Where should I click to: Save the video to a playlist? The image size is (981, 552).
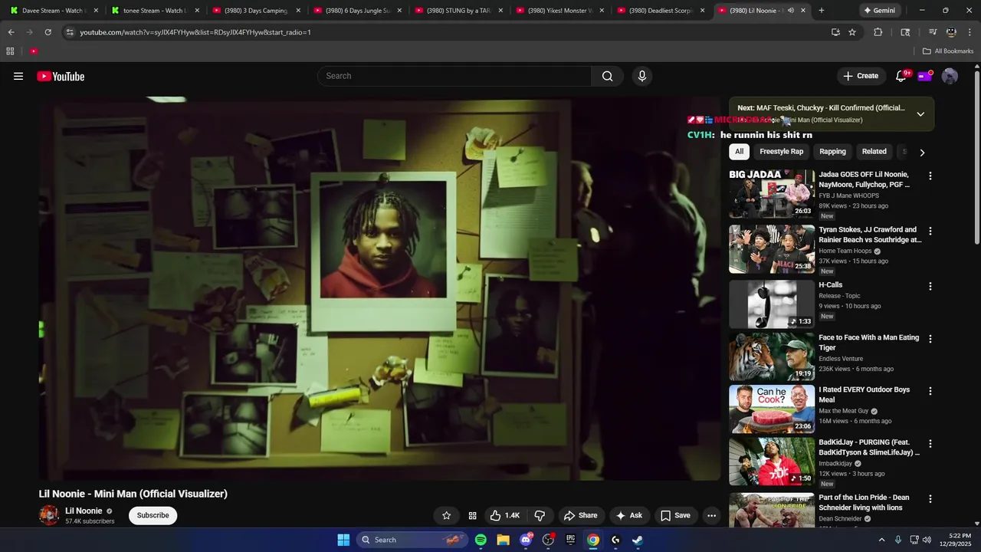[x=675, y=515]
